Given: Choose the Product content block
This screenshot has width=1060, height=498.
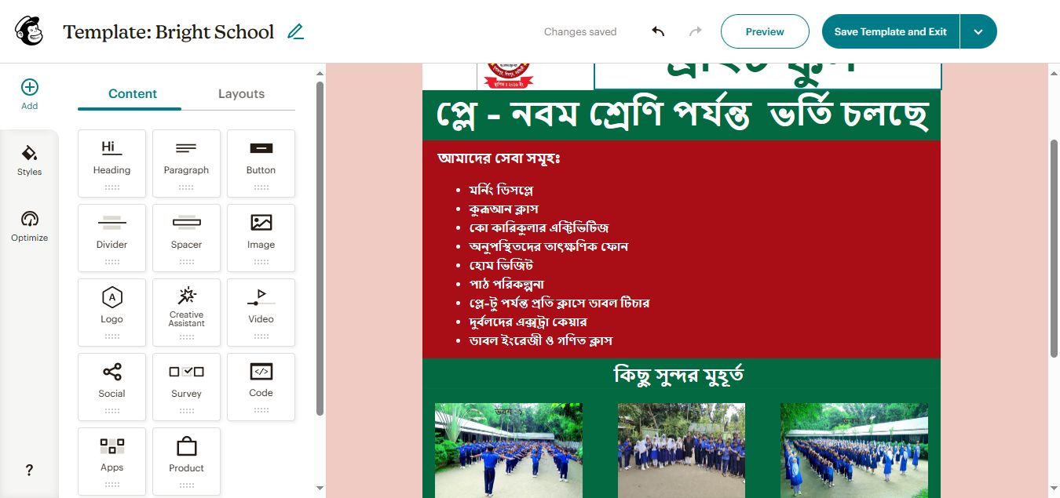Looking at the screenshot, I should (186, 461).
